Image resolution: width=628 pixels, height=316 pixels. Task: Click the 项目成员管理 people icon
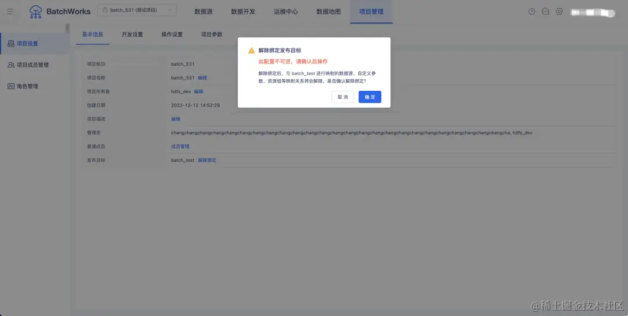(11, 65)
